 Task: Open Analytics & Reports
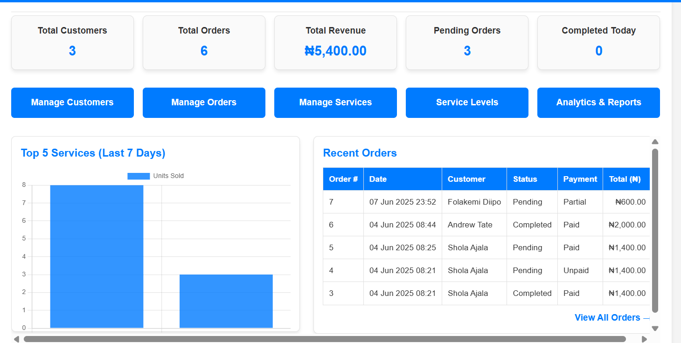click(x=598, y=103)
